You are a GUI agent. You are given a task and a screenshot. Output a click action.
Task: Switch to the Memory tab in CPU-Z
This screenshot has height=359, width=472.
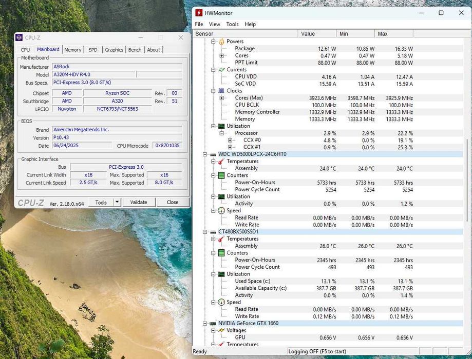point(73,50)
